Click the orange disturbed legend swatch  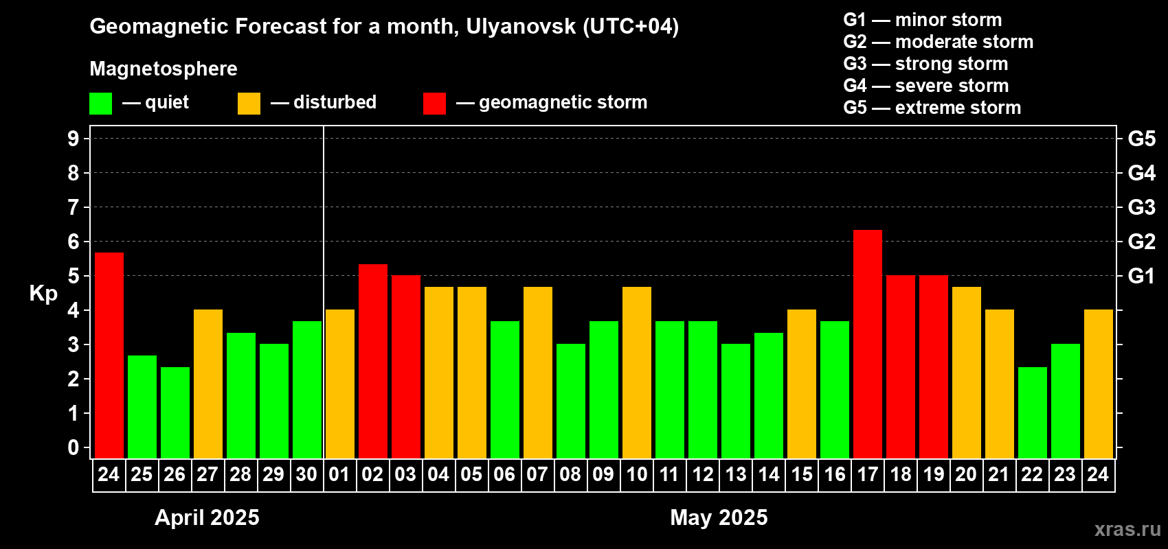pos(249,104)
